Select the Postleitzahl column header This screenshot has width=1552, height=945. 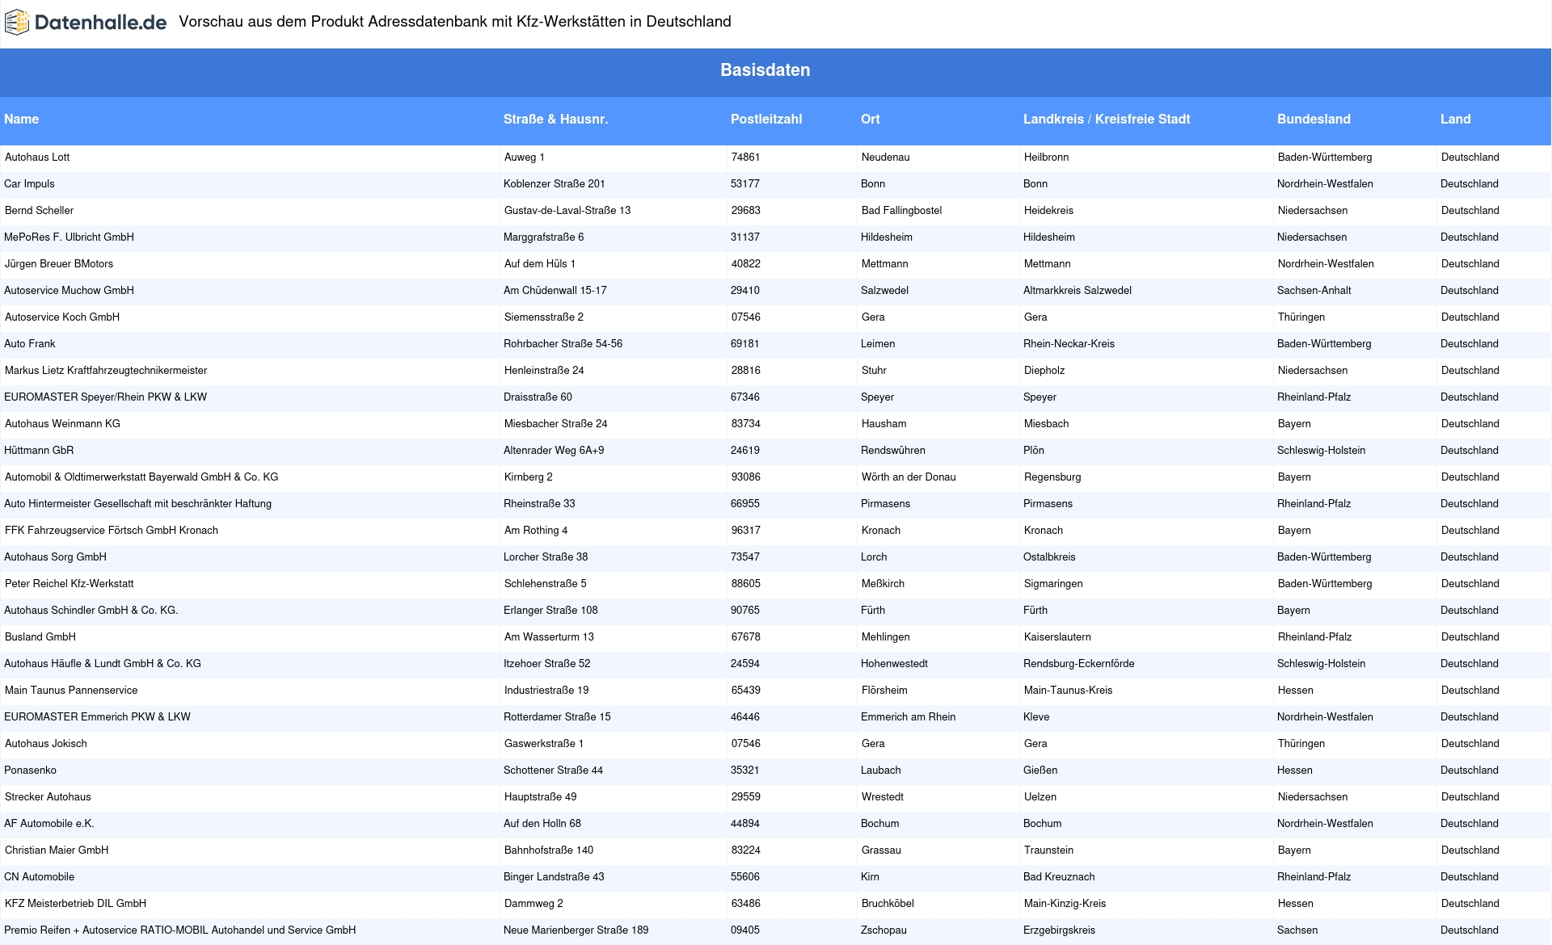click(x=765, y=120)
